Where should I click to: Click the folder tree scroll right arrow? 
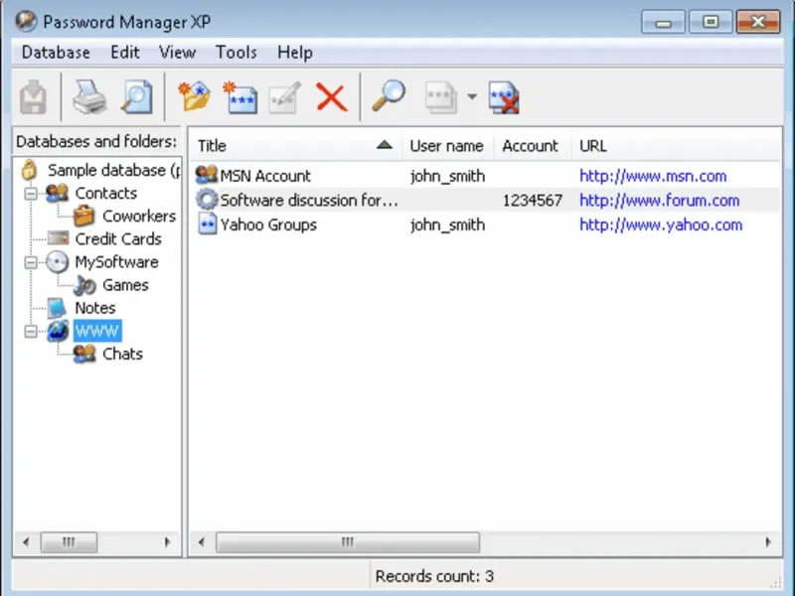(167, 542)
